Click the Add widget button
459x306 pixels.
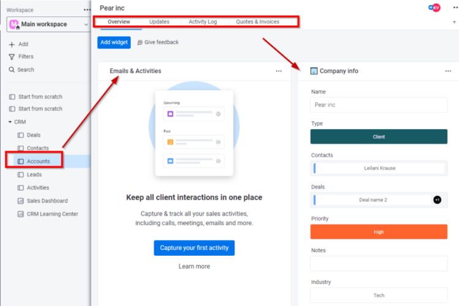(114, 42)
